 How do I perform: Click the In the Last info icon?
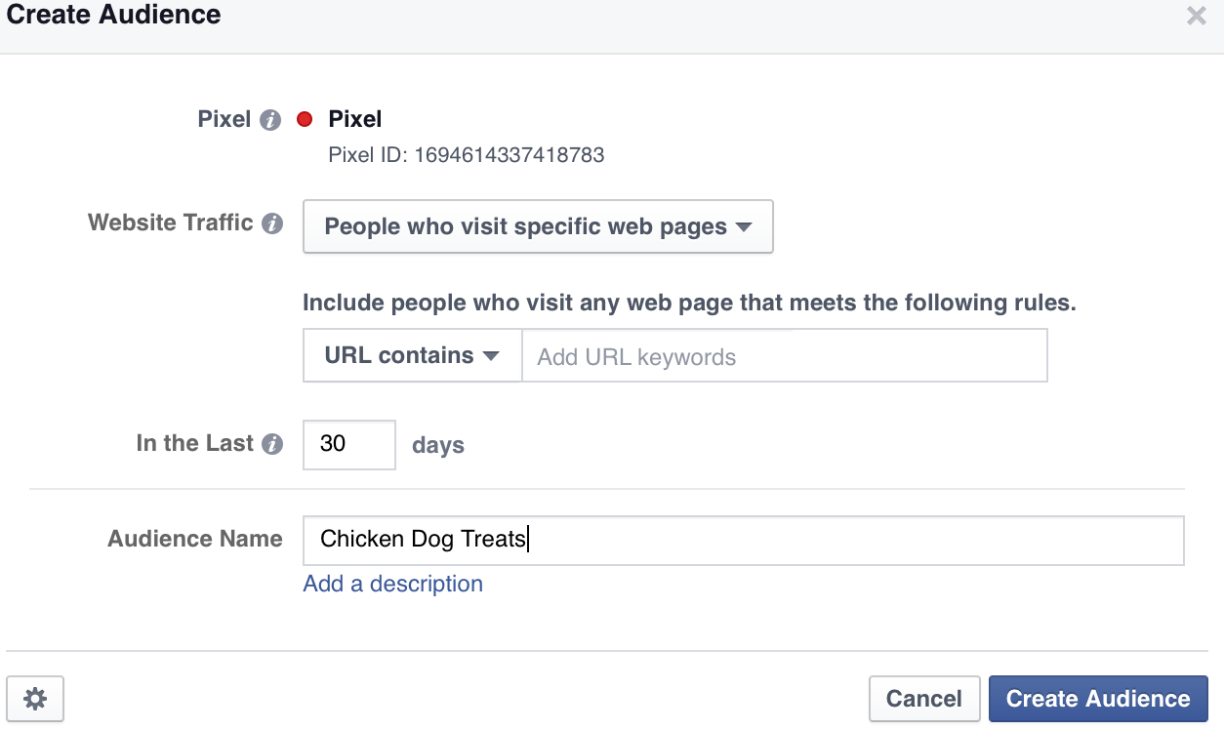point(273,444)
